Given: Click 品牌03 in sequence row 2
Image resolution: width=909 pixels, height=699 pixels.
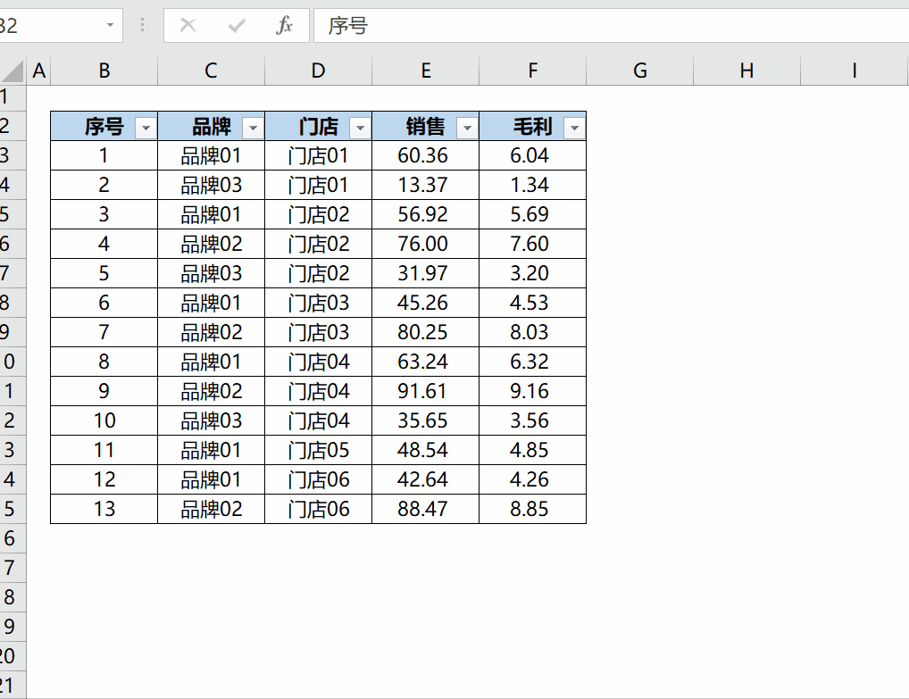Looking at the screenshot, I should coord(211,185).
